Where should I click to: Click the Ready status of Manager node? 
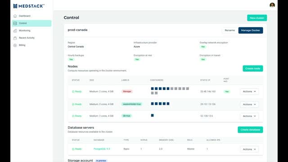tap(77, 91)
